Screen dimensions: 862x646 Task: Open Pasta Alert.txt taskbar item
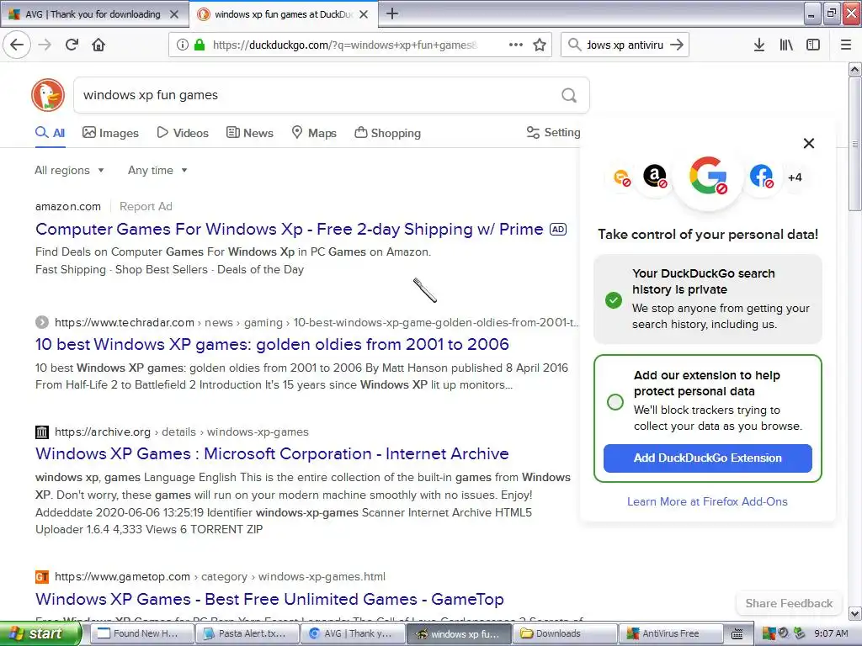[247, 633]
